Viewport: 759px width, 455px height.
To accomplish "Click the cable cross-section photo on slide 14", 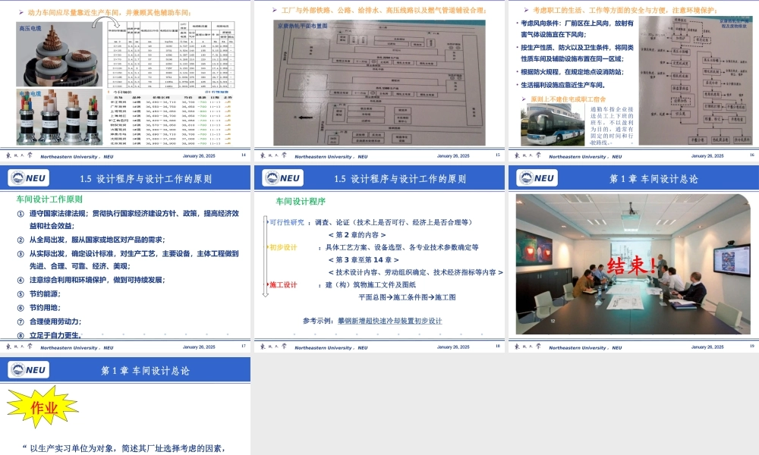I will pos(61,53).
